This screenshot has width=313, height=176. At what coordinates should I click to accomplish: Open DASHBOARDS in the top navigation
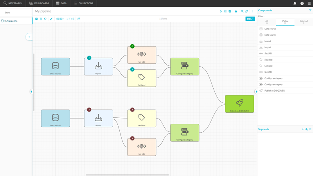39,4
